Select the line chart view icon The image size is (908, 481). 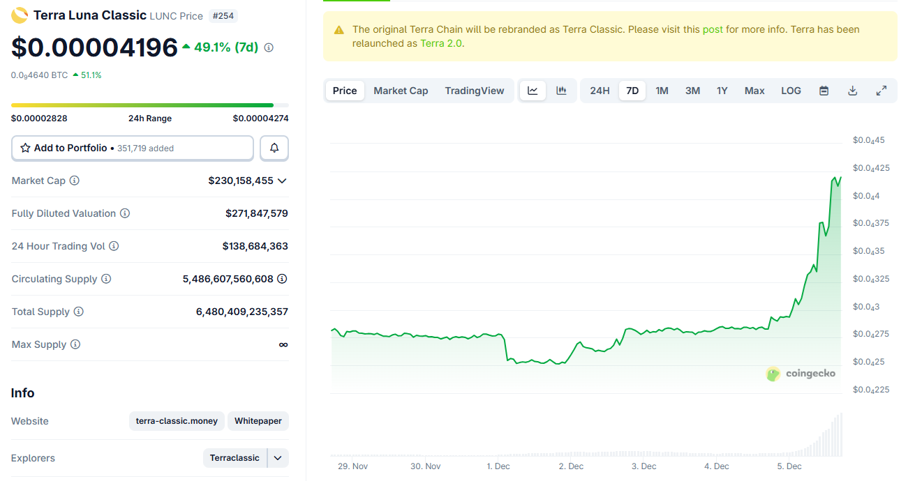[x=533, y=90]
